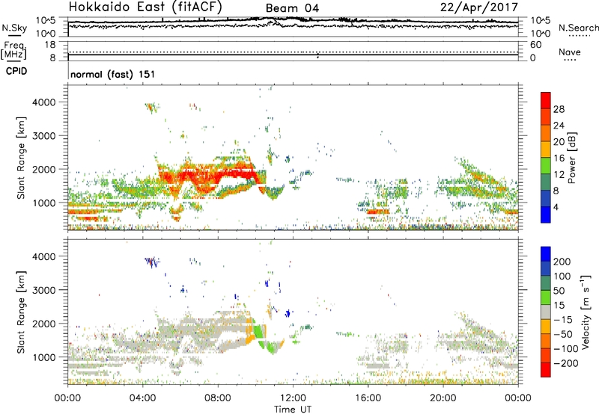The width and height of the screenshot is (599, 414).
Task: Click the 'N.Sky' legend label
Action: click(x=14, y=28)
